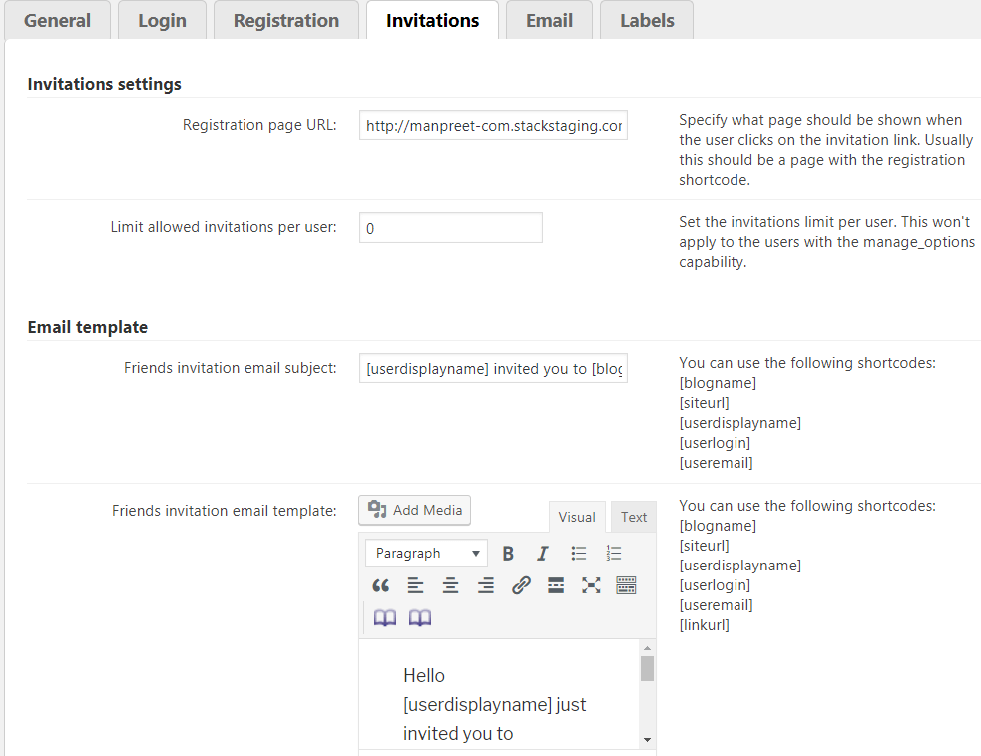Viewport: 981px width, 756px height.
Task: Enable distraction-free fullscreen mode
Action: pyautogui.click(x=591, y=585)
